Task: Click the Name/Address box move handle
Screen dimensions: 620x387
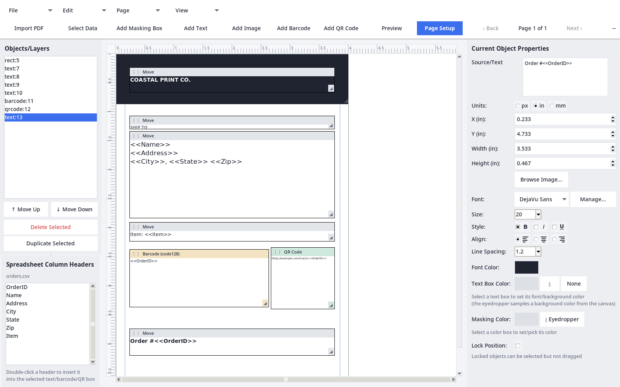Action: tap(232, 136)
